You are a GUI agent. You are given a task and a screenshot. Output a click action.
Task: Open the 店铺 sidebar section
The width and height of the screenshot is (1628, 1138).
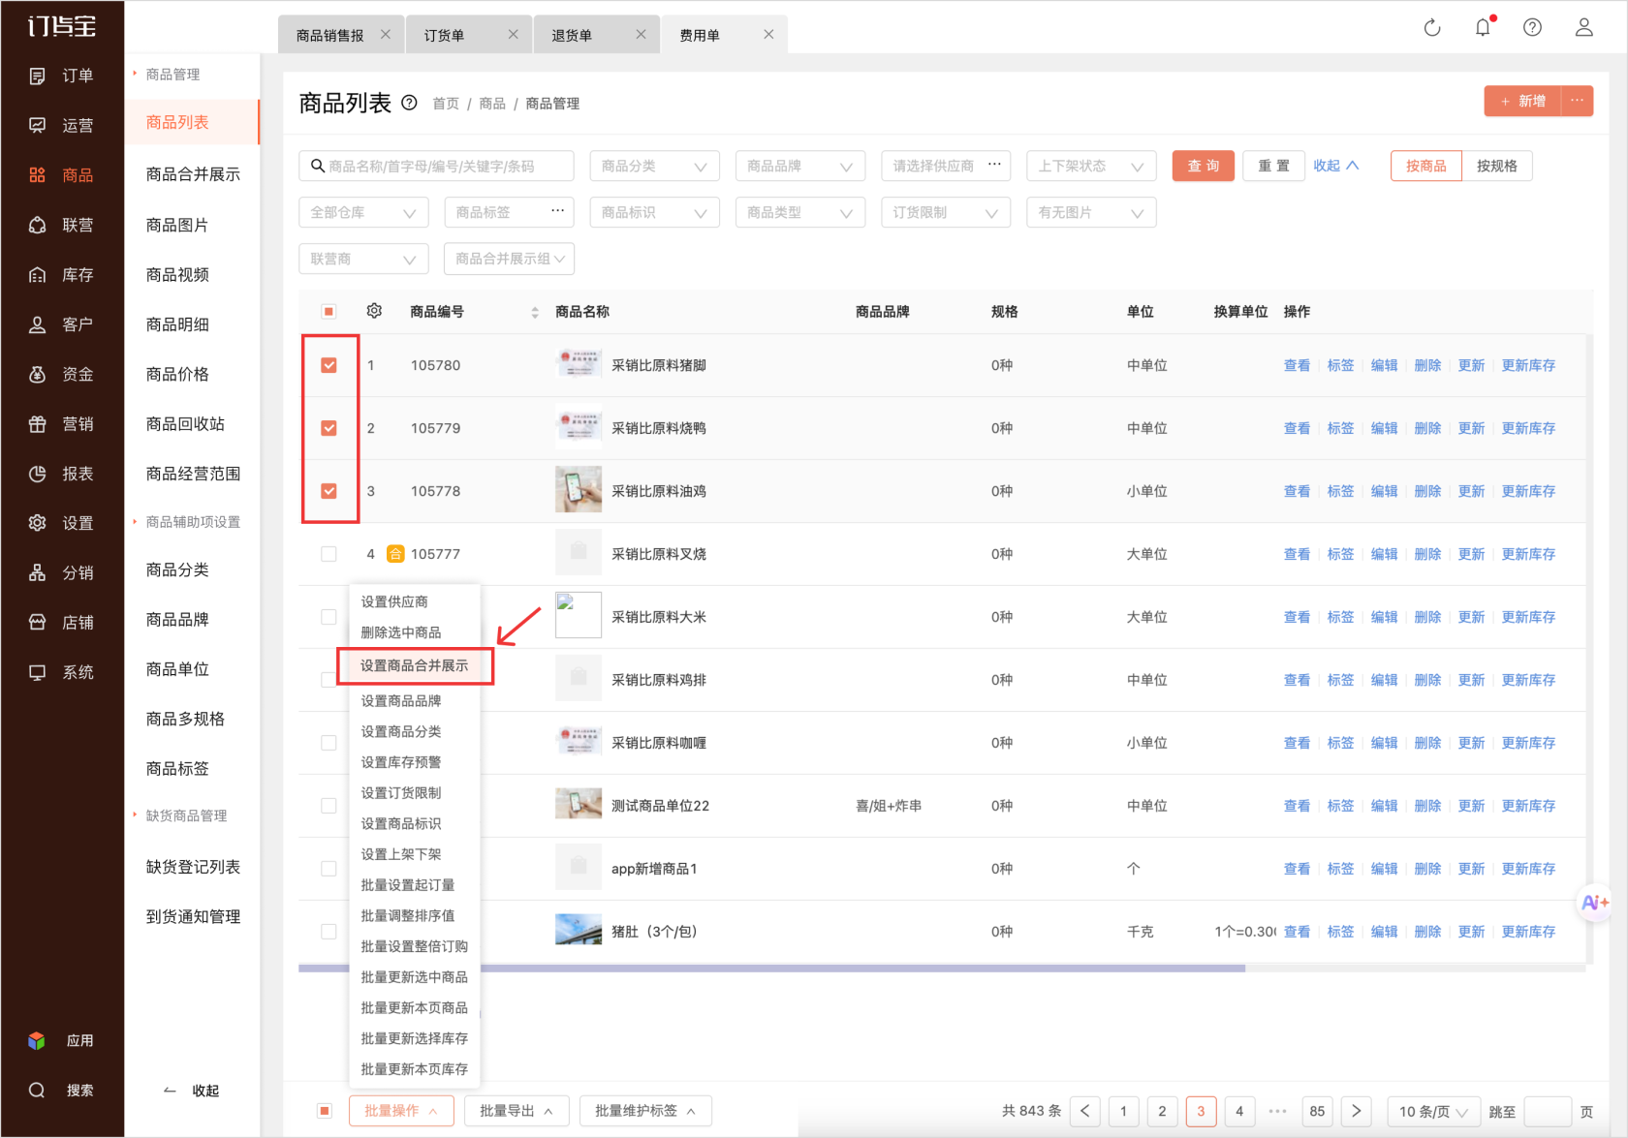tap(62, 622)
